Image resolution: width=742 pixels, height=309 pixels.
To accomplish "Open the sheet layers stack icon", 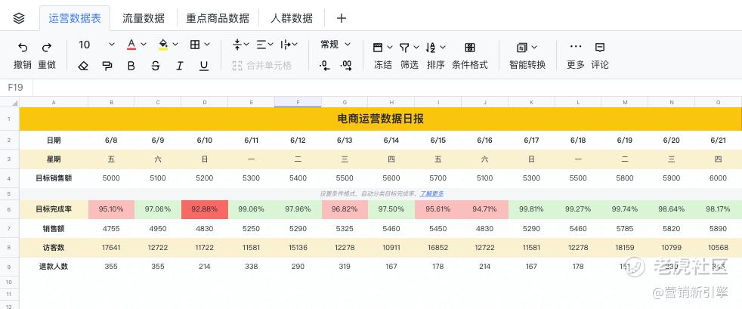I will pos(18,18).
